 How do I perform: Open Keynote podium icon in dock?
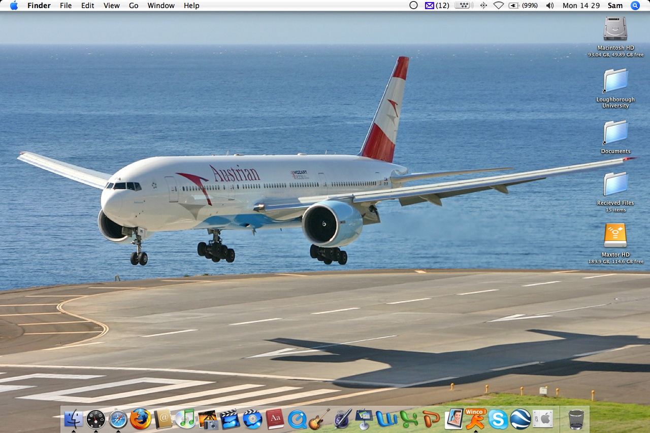(x=364, y=419)
